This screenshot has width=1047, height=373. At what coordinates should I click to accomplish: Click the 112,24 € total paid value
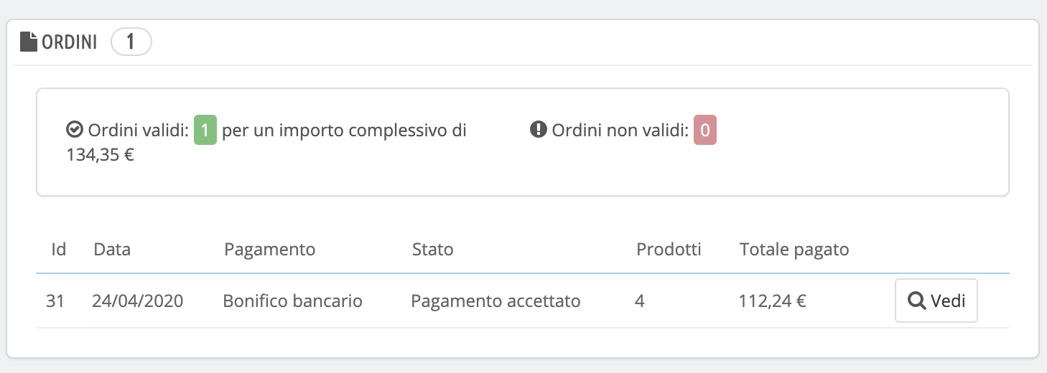(x=772, y=301)
